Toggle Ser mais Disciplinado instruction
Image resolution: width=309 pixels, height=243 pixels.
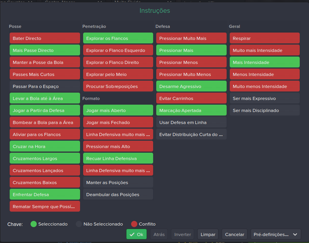point(265,110)
